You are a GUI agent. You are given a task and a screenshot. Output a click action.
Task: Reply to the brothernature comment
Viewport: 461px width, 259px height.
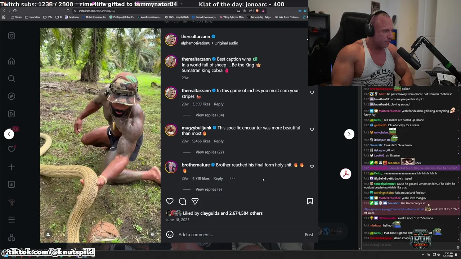point(218,178)
